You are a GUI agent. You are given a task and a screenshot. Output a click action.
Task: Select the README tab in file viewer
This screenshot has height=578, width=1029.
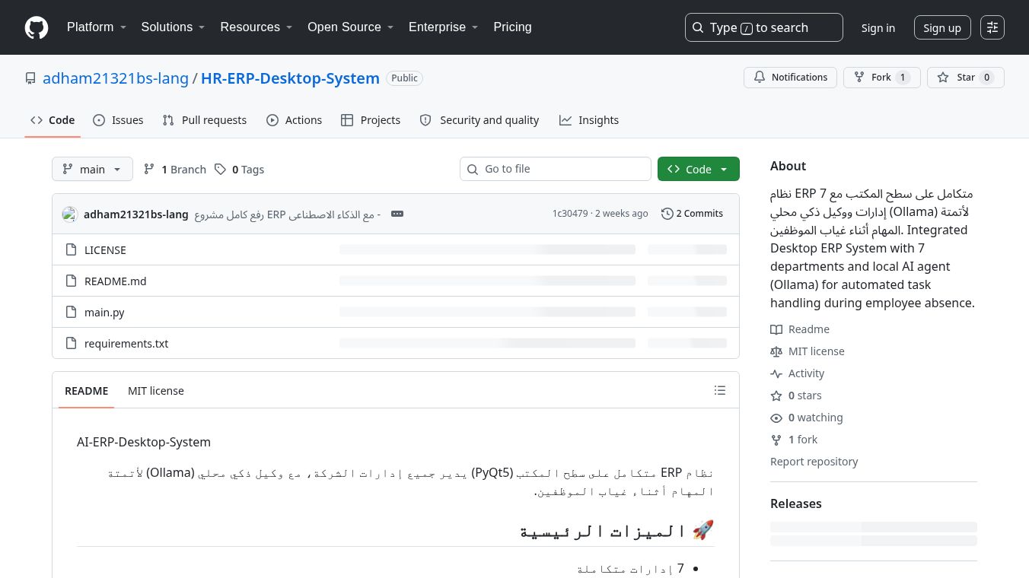pos(87,391)
